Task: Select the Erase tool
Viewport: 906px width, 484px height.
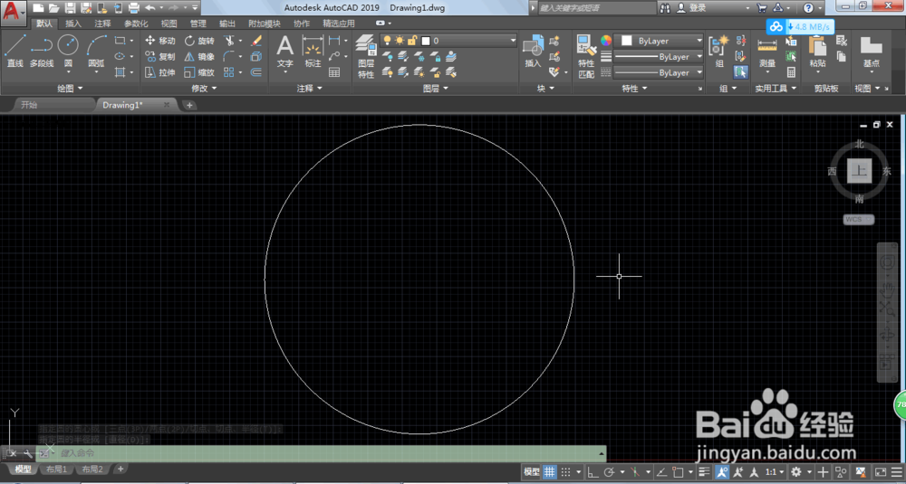Action: click(x=256, y=41)
